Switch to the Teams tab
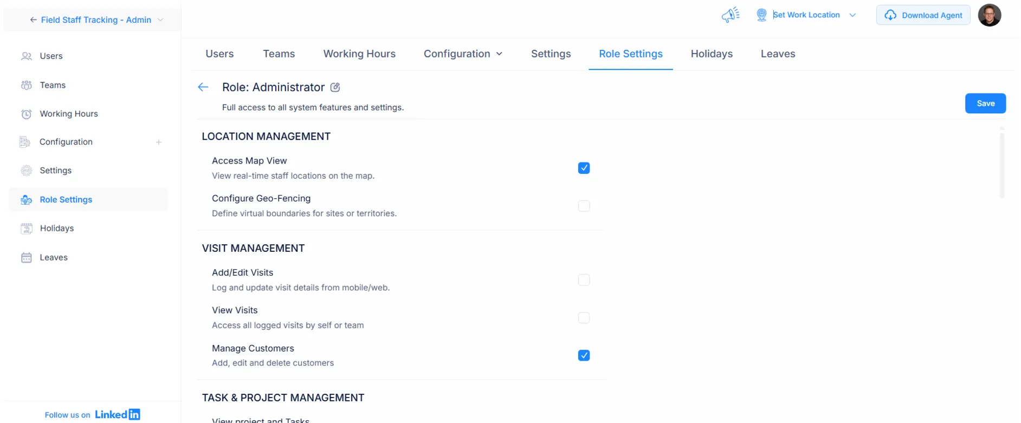1021x423 pixels. (279, 54)
